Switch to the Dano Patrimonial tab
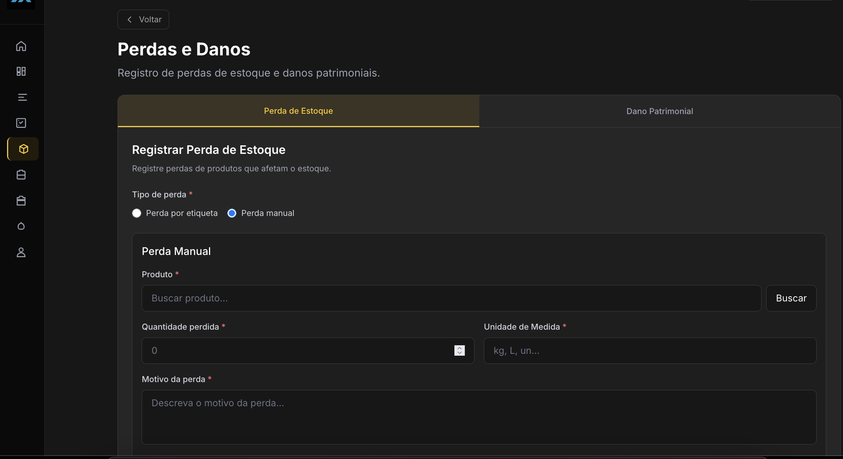Viewport: 843px width, 459px height. click(x=660, y=111)
